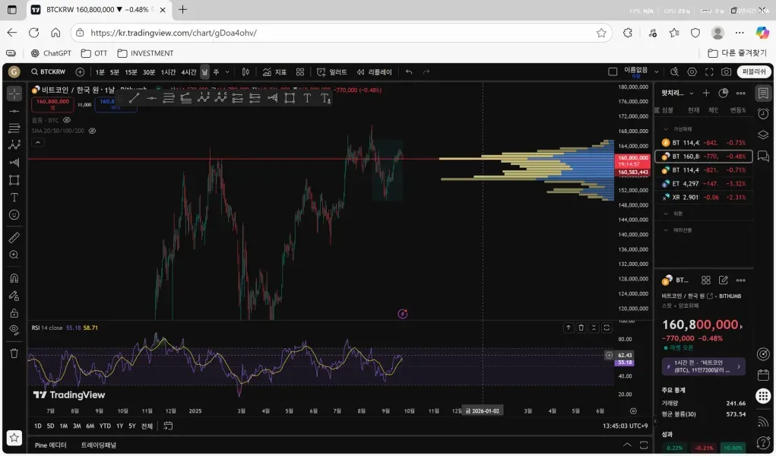Collapse the 가상화폐 watchlist section
776x456 pixels.
pyautogui.click(x=666, y=128)
